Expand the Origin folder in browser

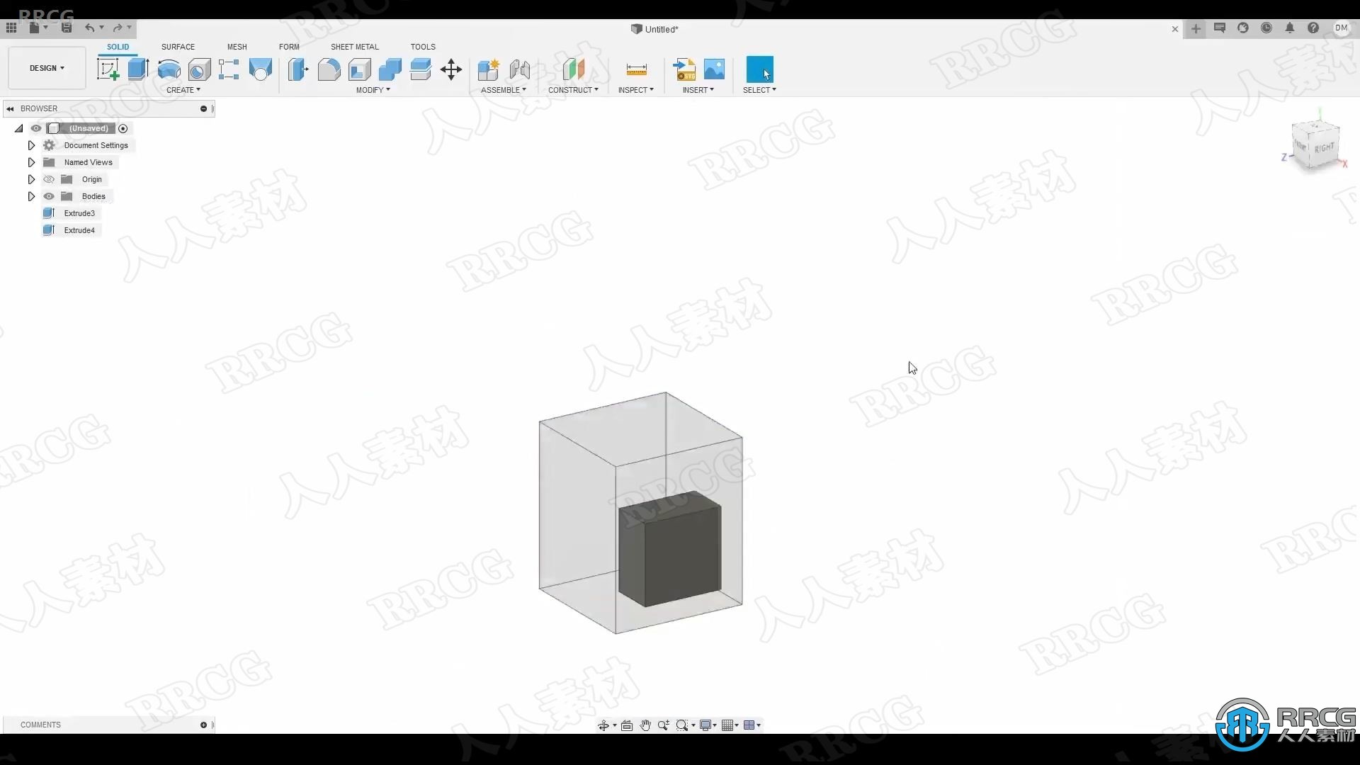coord(31,178)
